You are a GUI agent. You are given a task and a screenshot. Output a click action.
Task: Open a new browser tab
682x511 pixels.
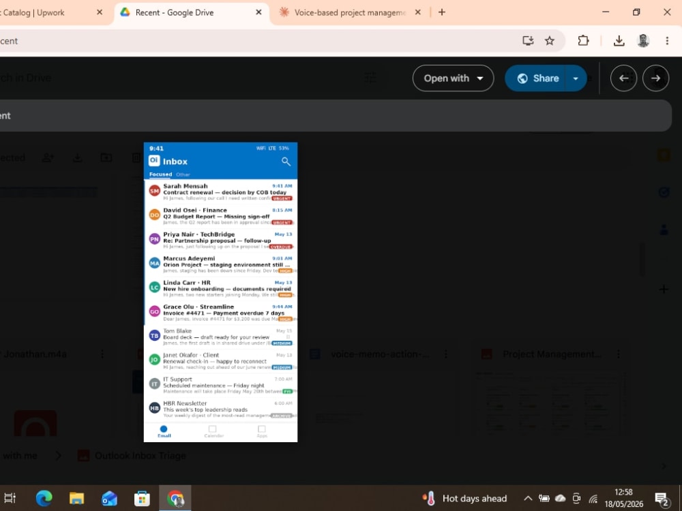pos(441,12)
